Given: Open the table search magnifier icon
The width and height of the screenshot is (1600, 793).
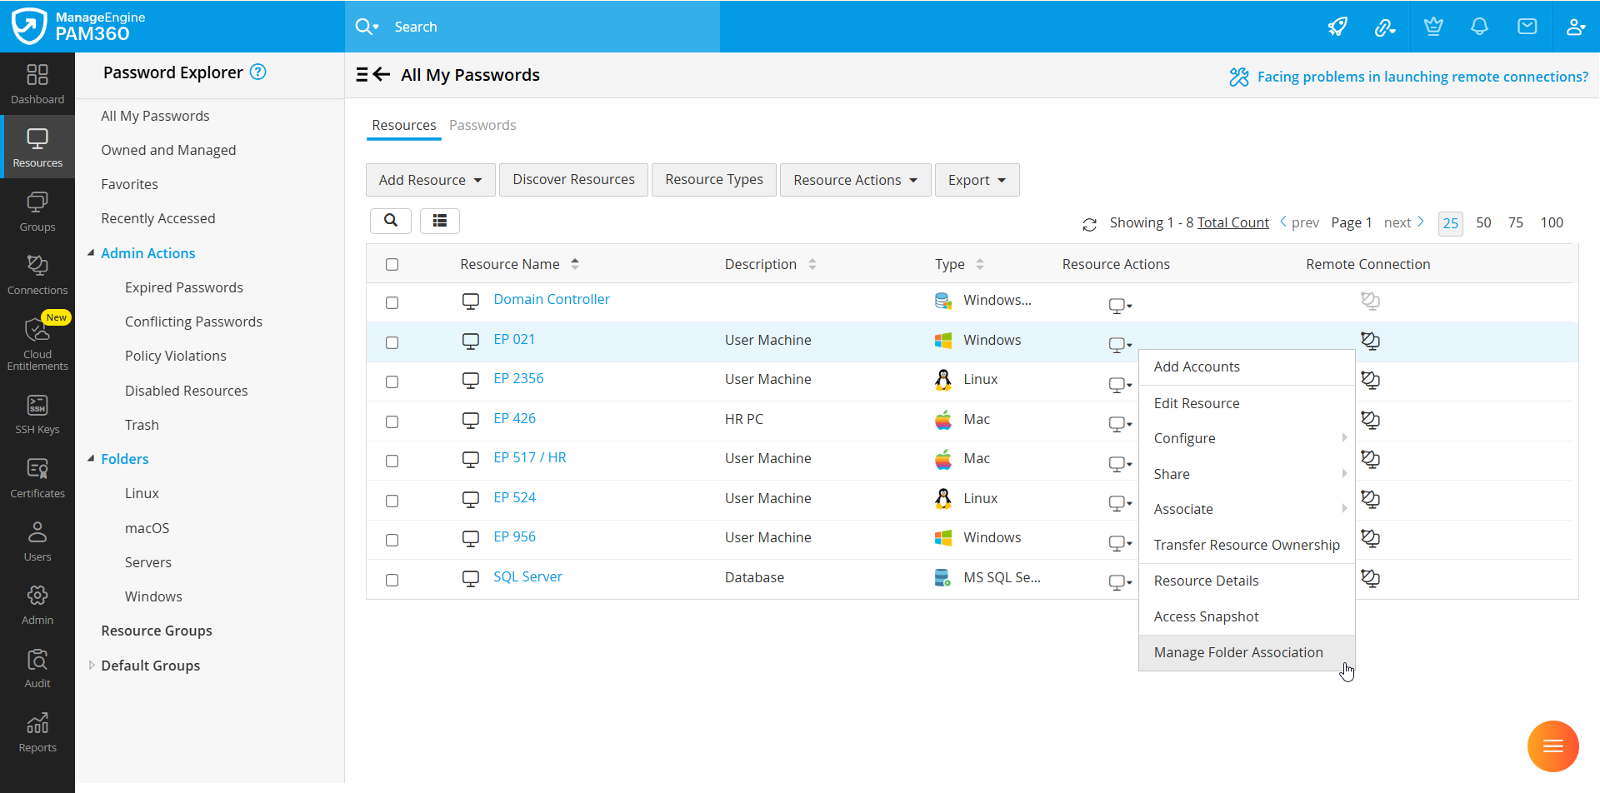Looking at the screenshot, I should coord(391,221).
